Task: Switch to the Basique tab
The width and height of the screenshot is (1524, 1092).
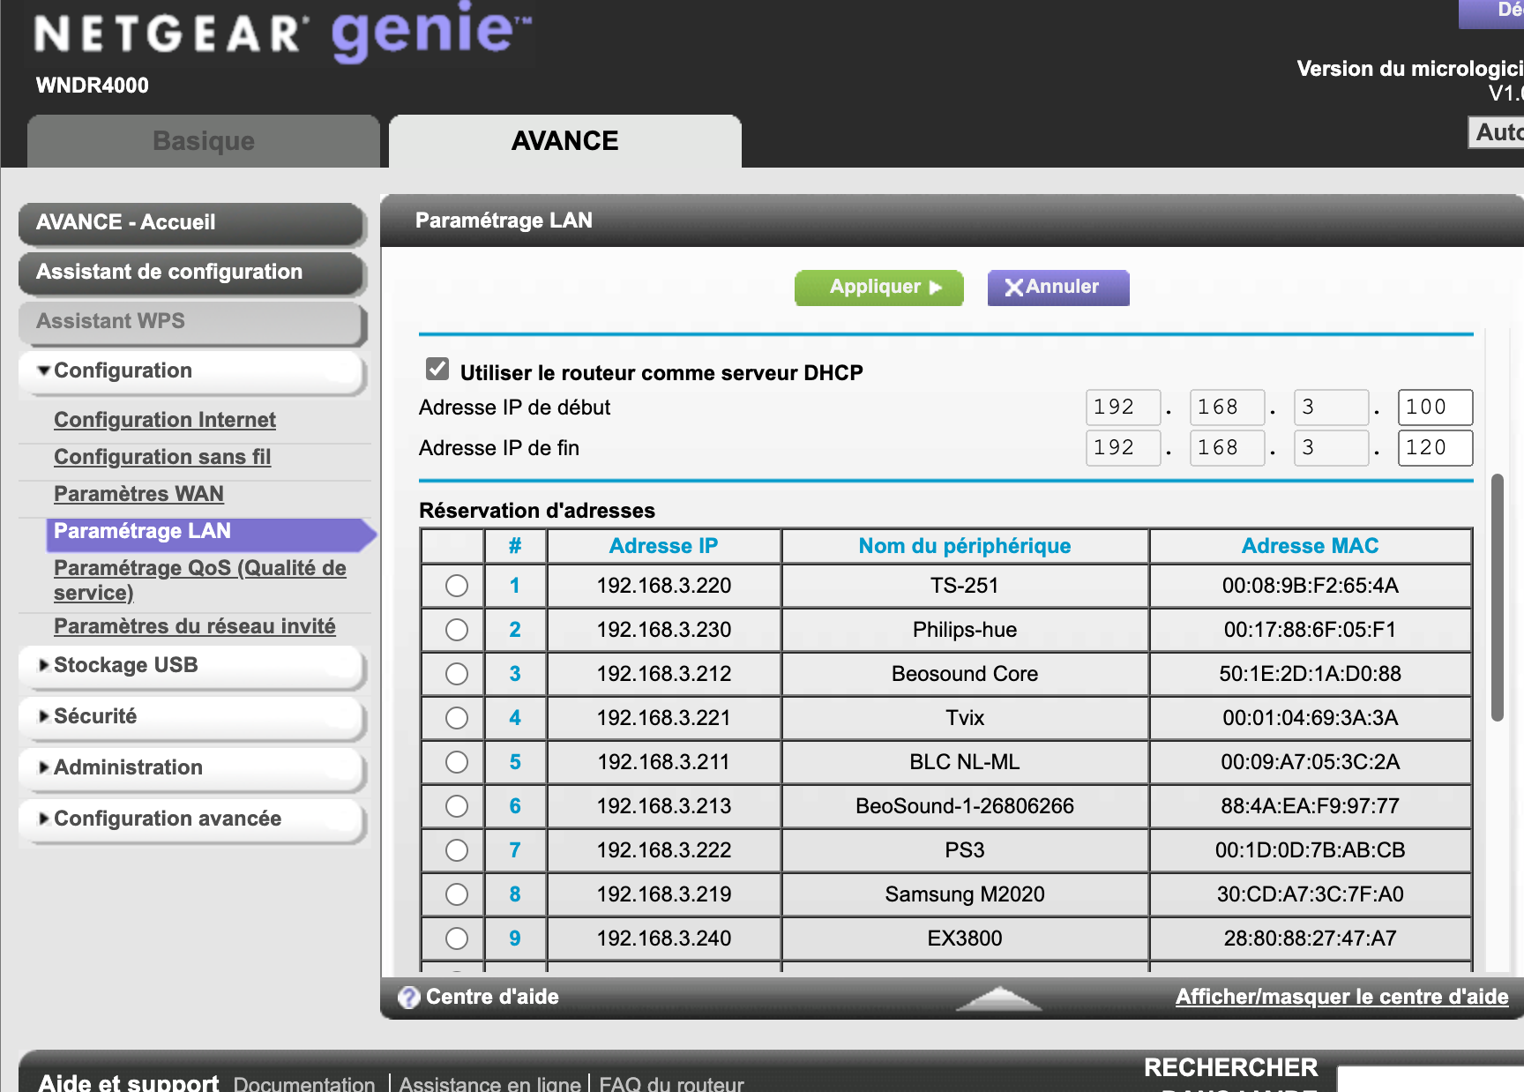Action: coord(204,141)
